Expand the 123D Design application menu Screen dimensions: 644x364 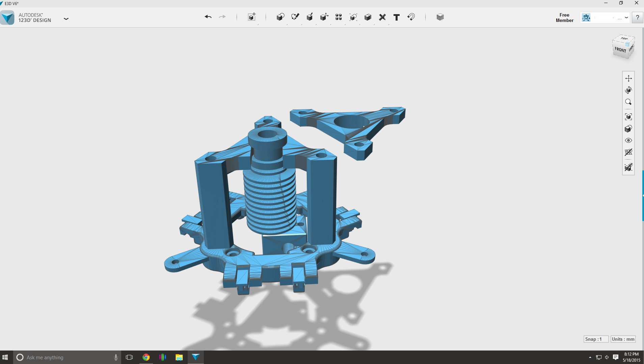pyautogui.click(x=66, y=19)
